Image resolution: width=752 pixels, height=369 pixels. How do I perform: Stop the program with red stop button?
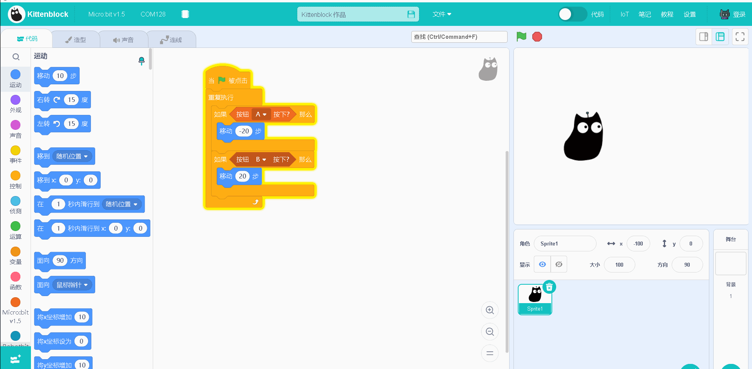pyautogui.click(x=537, y=37)
